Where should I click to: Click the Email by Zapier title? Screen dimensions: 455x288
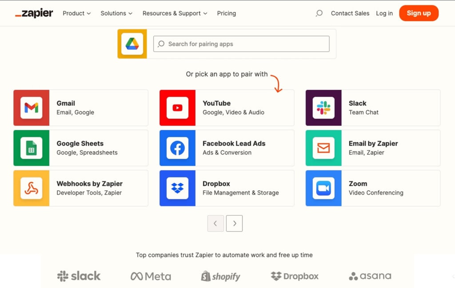pyautogui.click(x=373, y=144)
